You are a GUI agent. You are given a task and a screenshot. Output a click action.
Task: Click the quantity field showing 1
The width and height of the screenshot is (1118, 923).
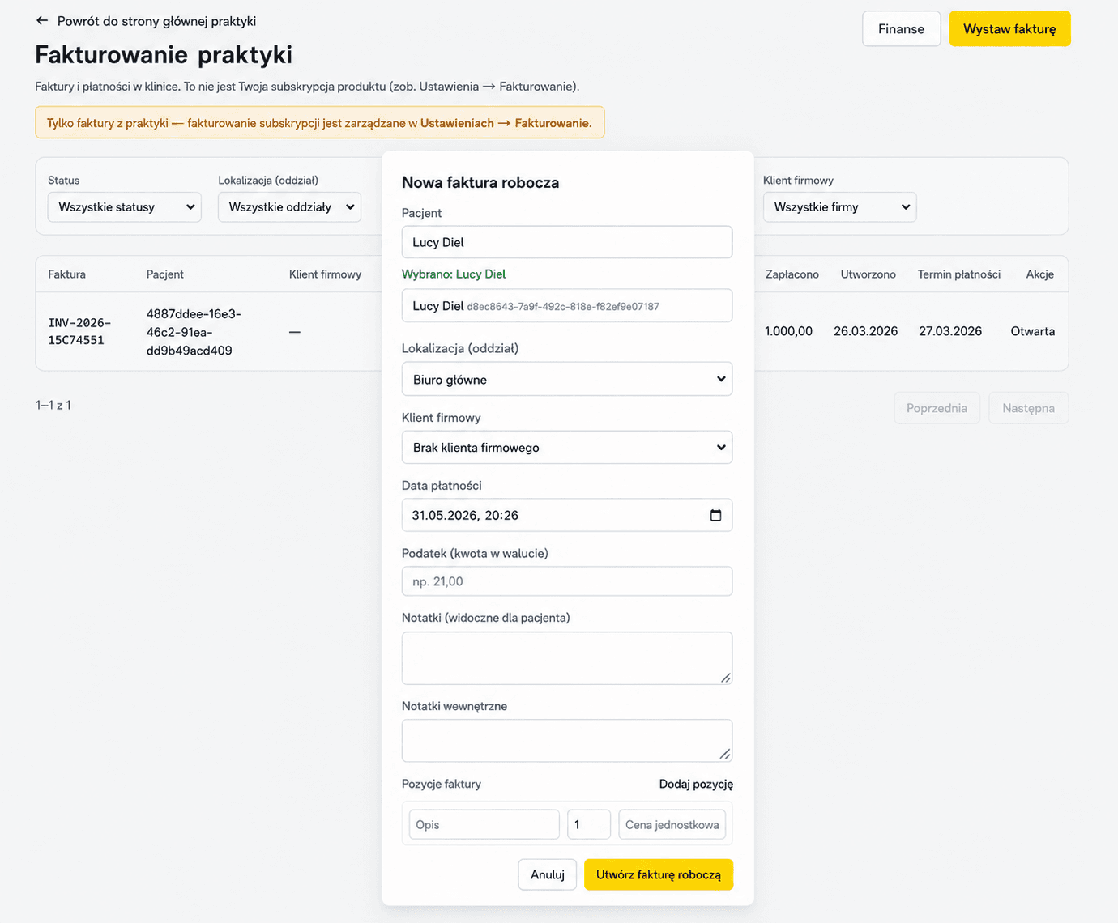pyautogui.click(x=589, y=824)
